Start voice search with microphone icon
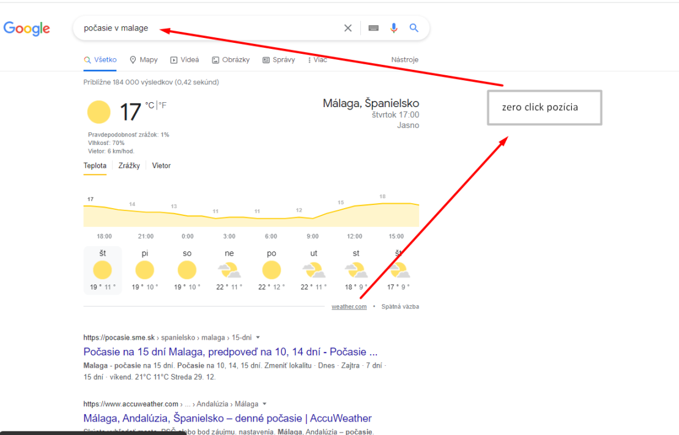This screenshot has width=679, height=435. (393, 28)
